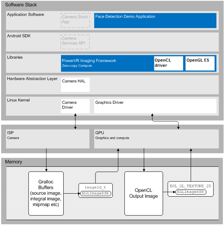The width and height of the screenshot is (224, 225).
Task: Select the Memory section title
Action: point(13,162)
